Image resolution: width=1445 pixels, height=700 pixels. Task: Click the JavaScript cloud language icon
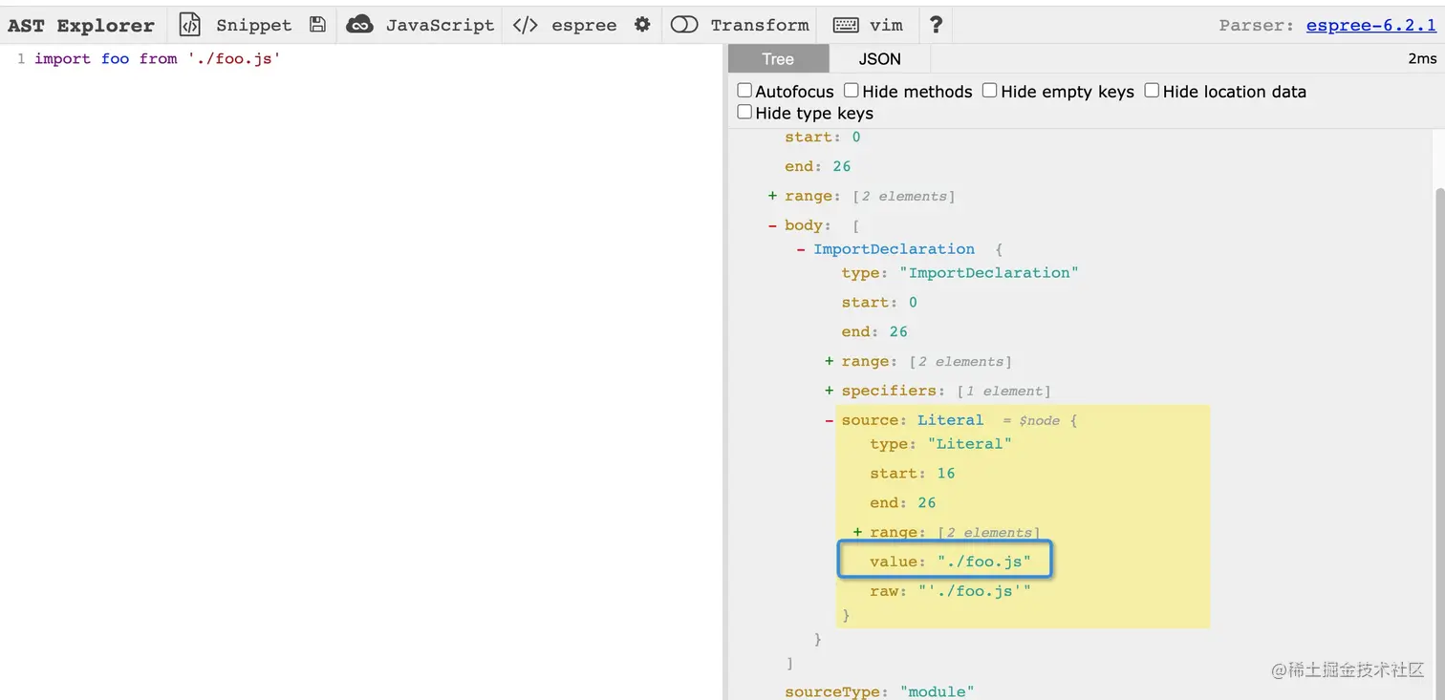coord(359,25)
